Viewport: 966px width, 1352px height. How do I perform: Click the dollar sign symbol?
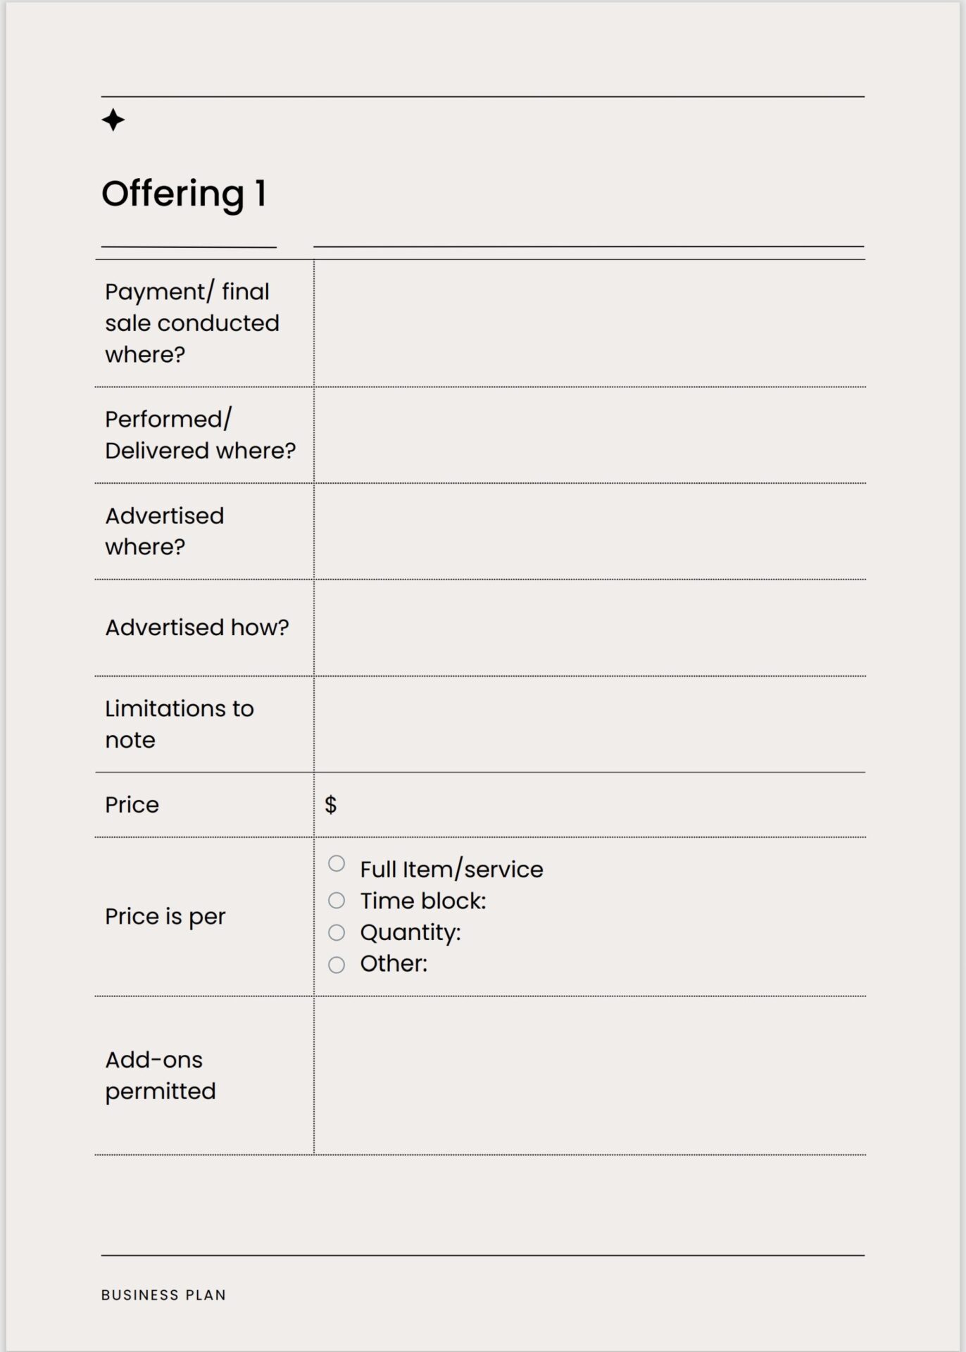coord(330,805)
